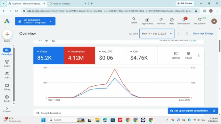Open the Adjust chart settings

[x=188, y=55]
